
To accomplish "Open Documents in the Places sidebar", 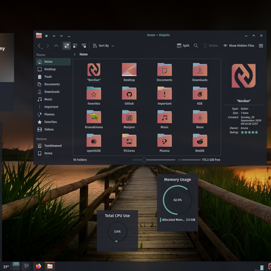I will pos(54,84).
